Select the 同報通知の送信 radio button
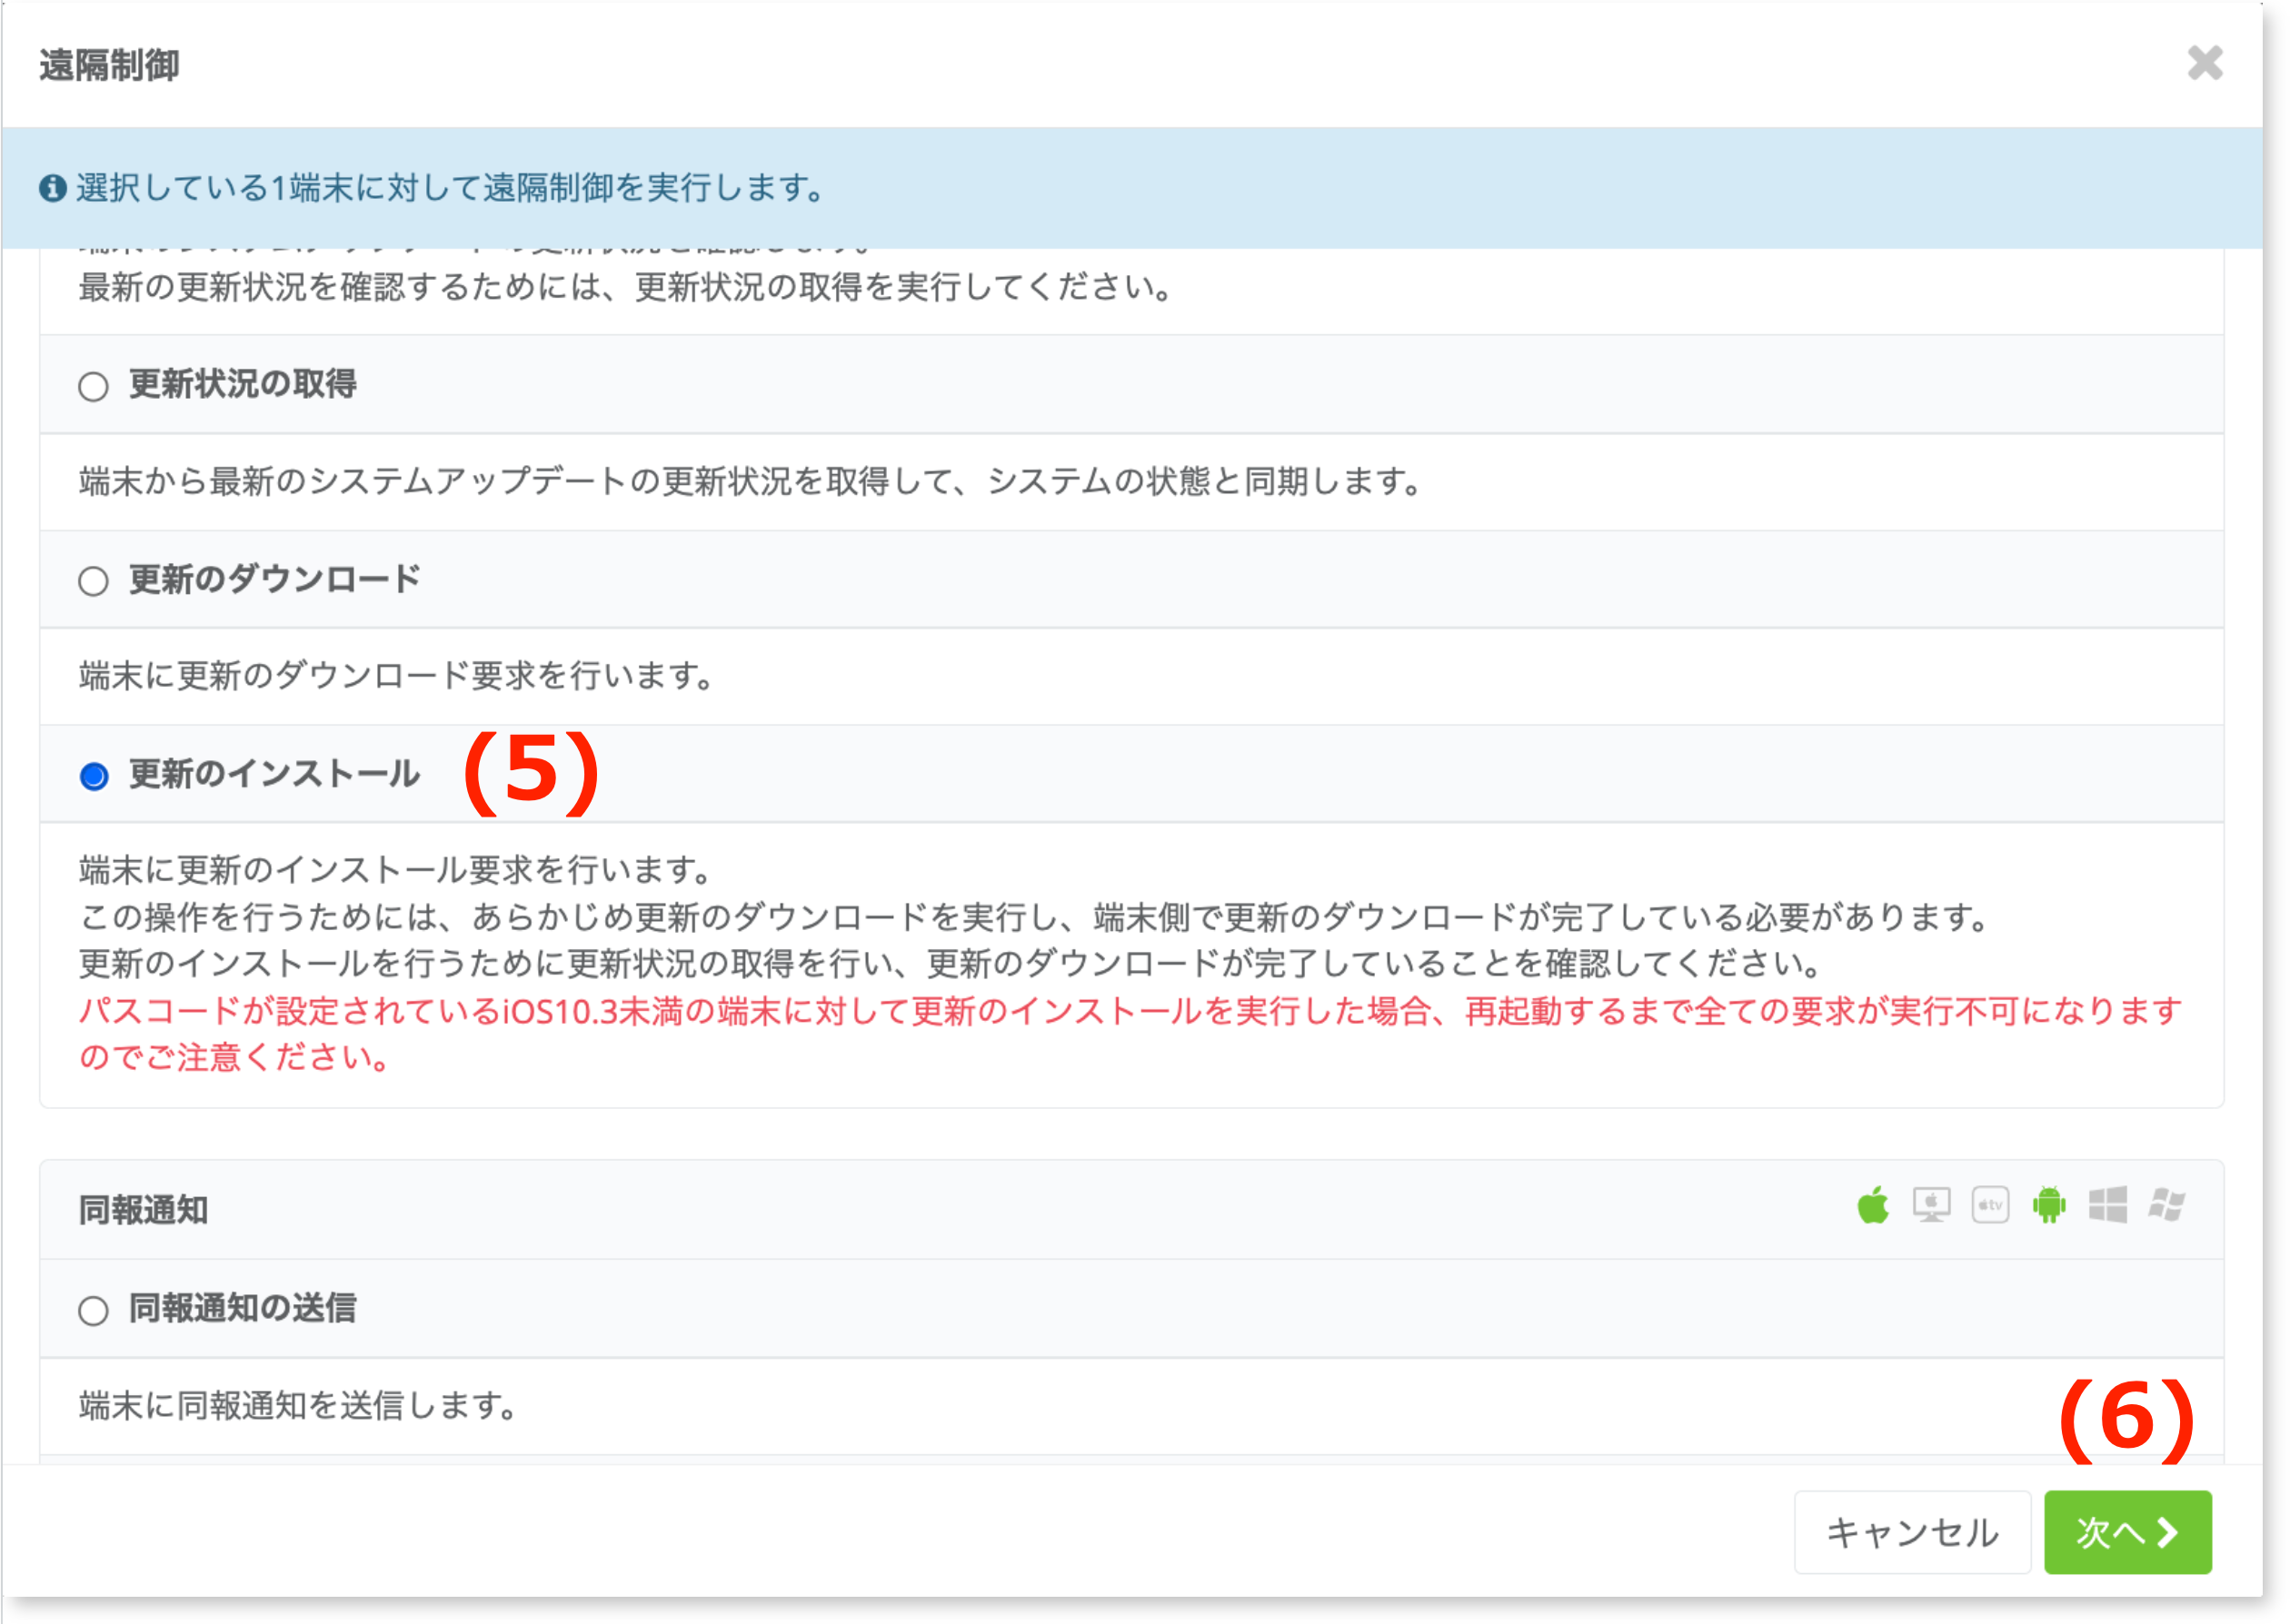The width and height of the screenshot is (2290, 1624). pyautogui.click(x=93, y=1311)
